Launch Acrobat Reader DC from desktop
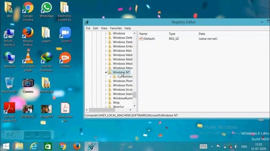The height and width of the screenshot is (151, 270). (9, 112)
